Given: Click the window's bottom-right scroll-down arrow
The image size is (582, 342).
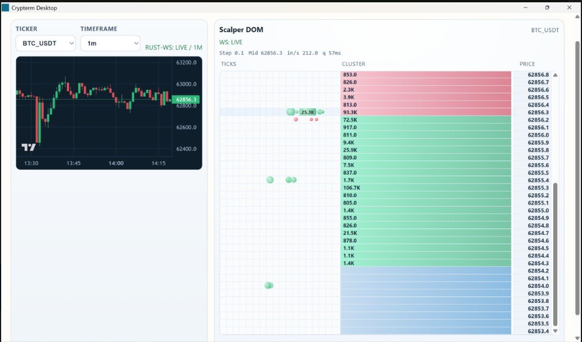Looking at the screenshot, I should coord(577,338).
